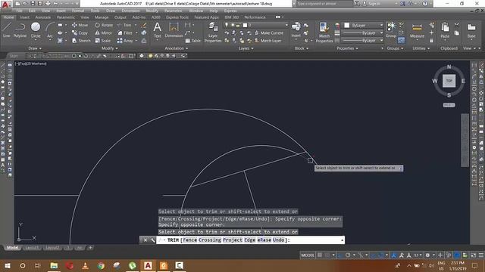This screenshot has height=272, width=485.
Task: Insert a Table
Action: pyautogui.click(x=192, y=40)
